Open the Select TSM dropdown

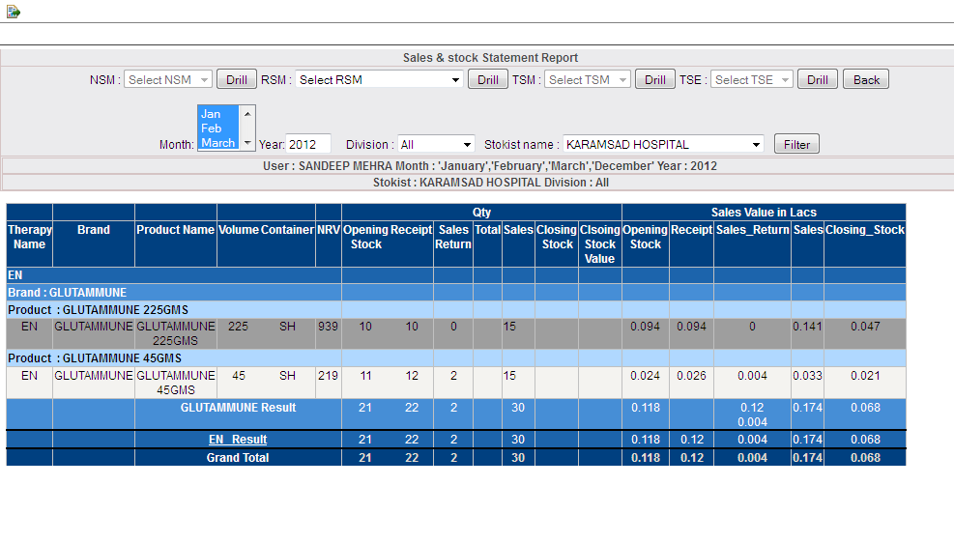(x=587, y=79)
